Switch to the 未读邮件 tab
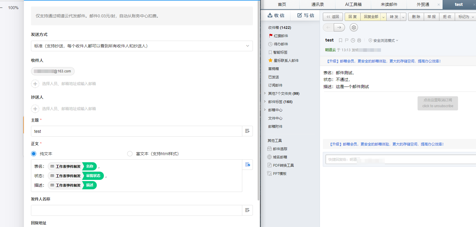This screenshot has height=227, width=476. point(389,4)
